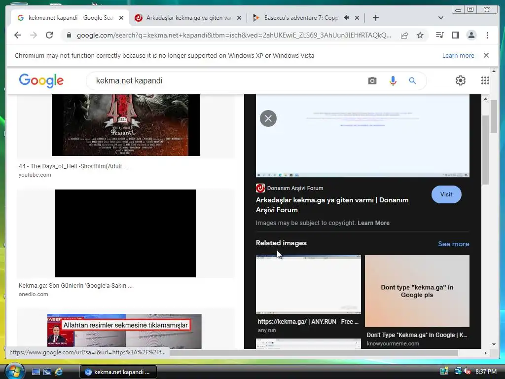505x379 pixels.
Task: Open Arkadaşlar kekma.ga ya giten varmı title
Action: coord(332,205)
